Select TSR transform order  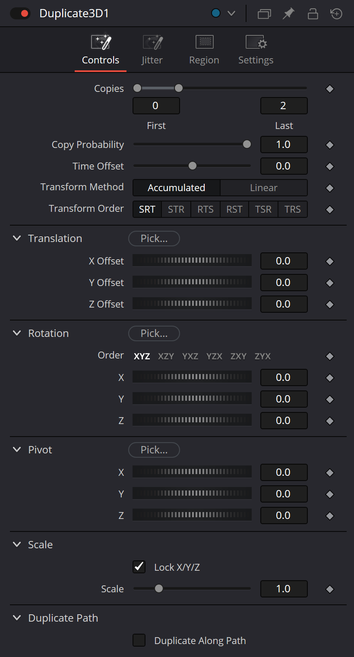[263, 209]
